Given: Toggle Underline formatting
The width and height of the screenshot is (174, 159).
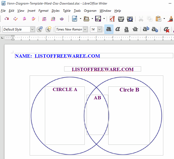Looking at the screenshot, I should 126,29.
